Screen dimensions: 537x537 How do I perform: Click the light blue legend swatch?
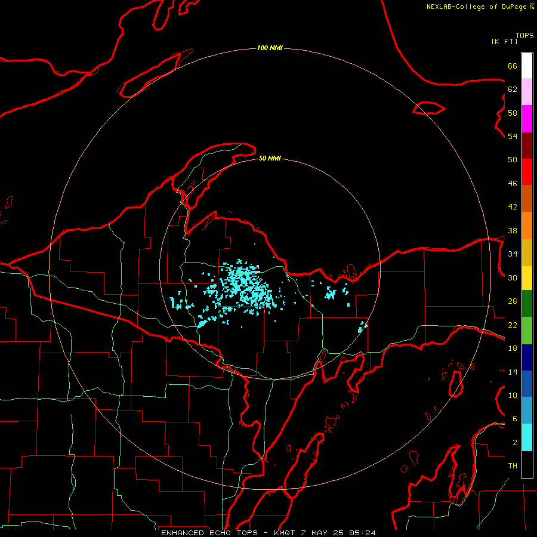pos(527,411)
